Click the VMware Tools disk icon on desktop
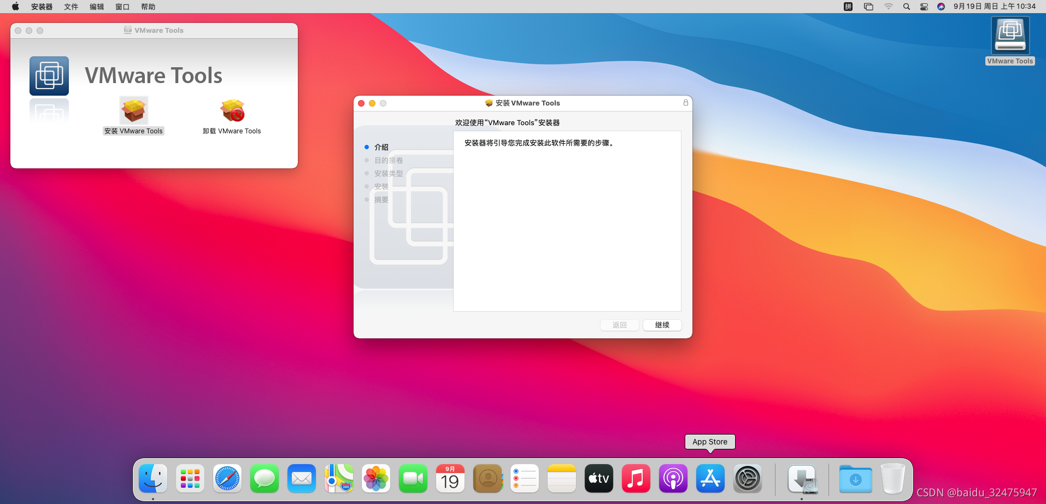 pyautogui.click(x=1010, y=36)
